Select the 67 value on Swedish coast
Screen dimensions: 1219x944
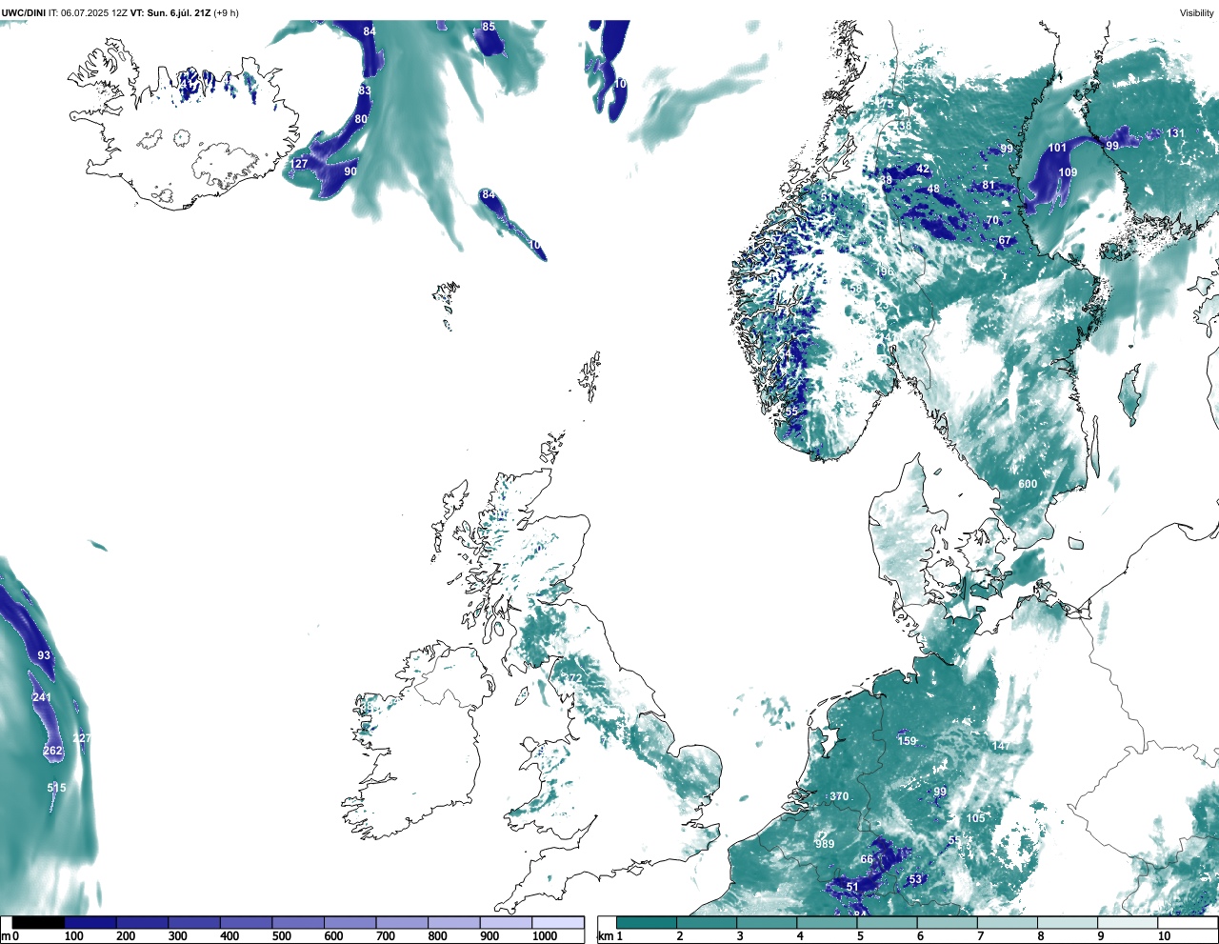point(1005,241)
